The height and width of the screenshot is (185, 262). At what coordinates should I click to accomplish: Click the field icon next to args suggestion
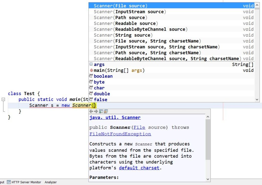click(x=91, y=64)
